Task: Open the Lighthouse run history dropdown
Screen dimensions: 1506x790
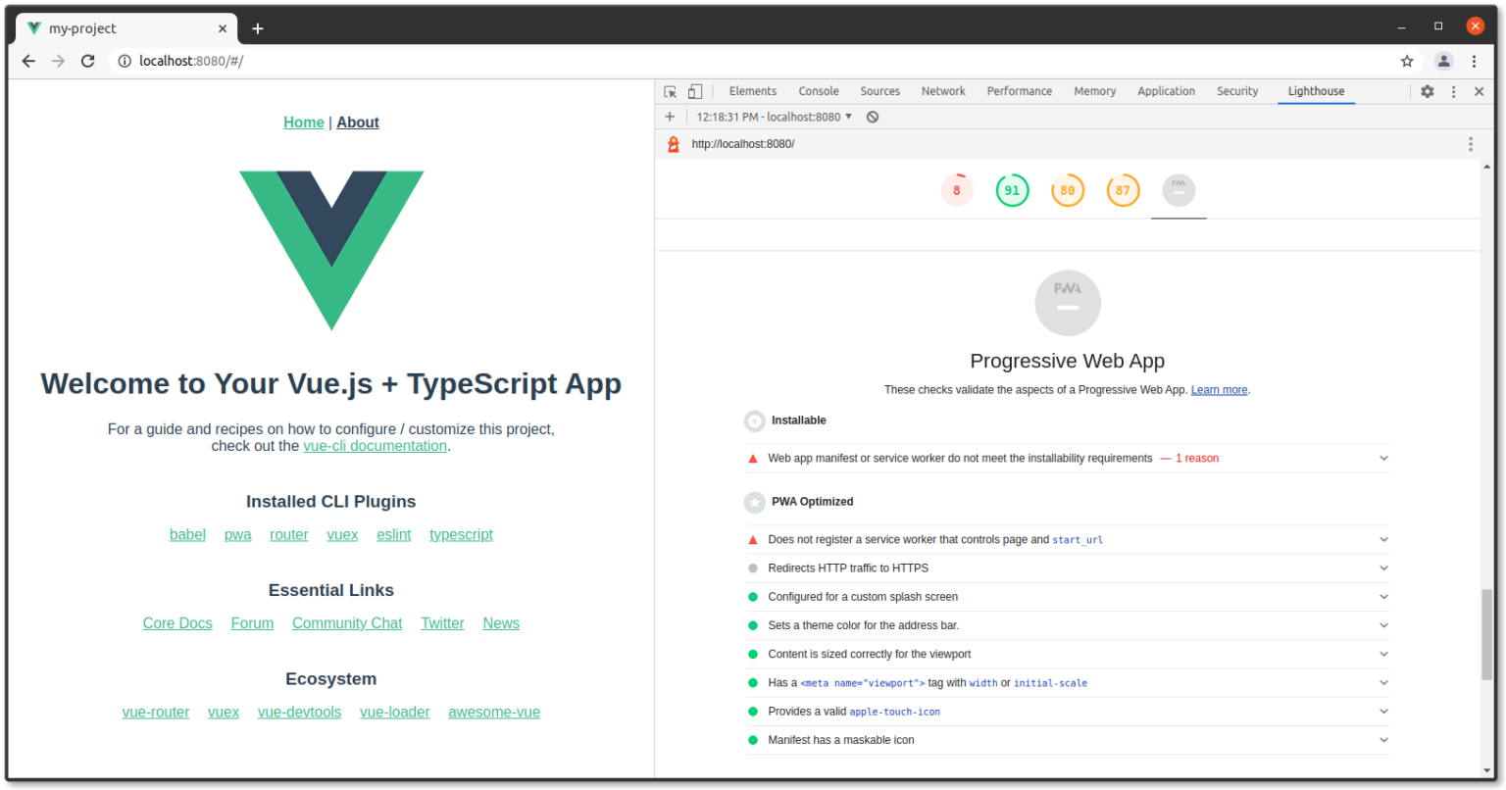Action: (849, 116)
